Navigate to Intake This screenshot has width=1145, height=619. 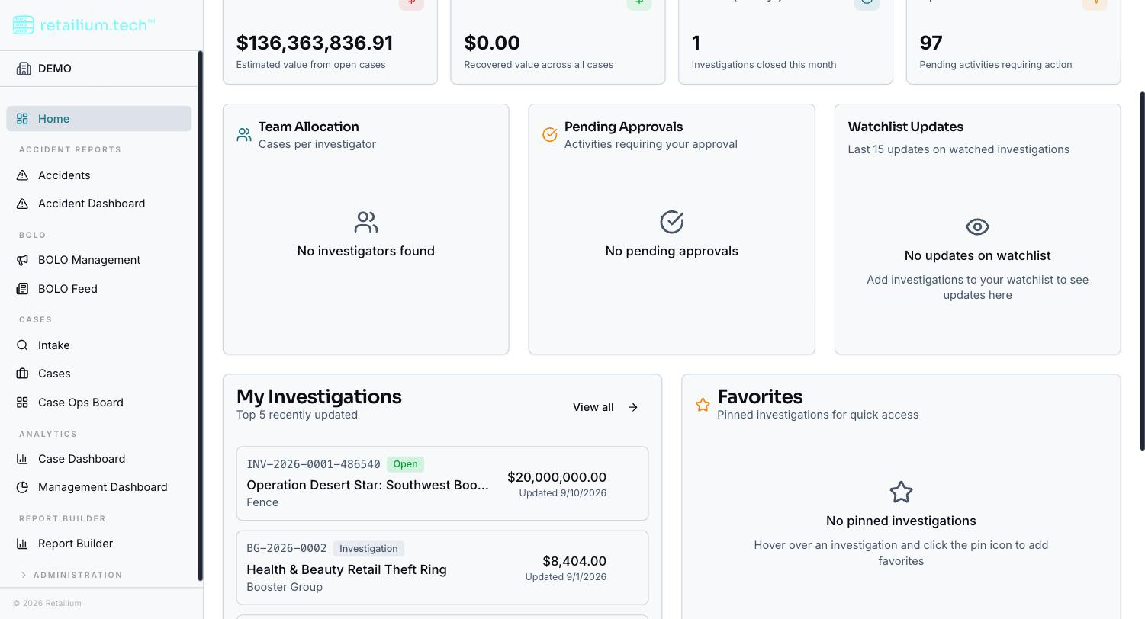pyautogui.click(x=99, y=345)
